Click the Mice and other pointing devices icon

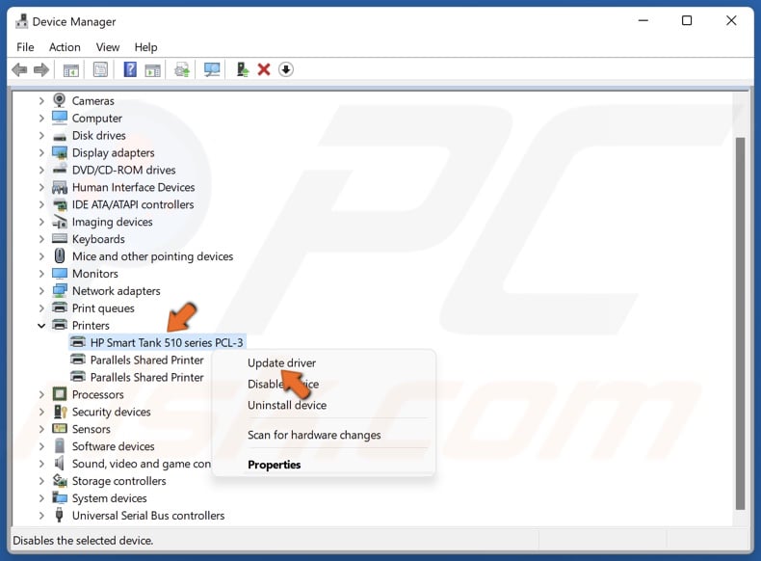coord(60,255)
